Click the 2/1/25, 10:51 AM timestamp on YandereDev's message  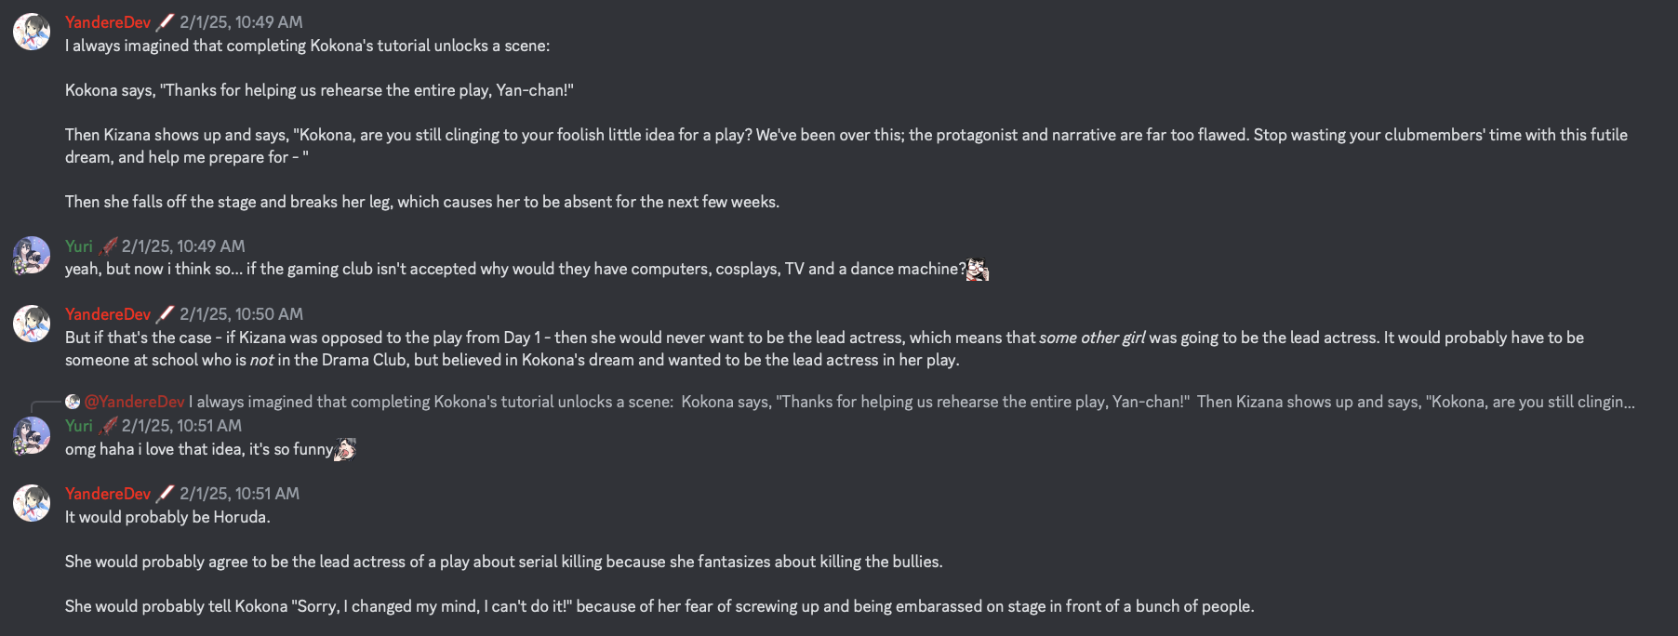(x=239, y=494)
